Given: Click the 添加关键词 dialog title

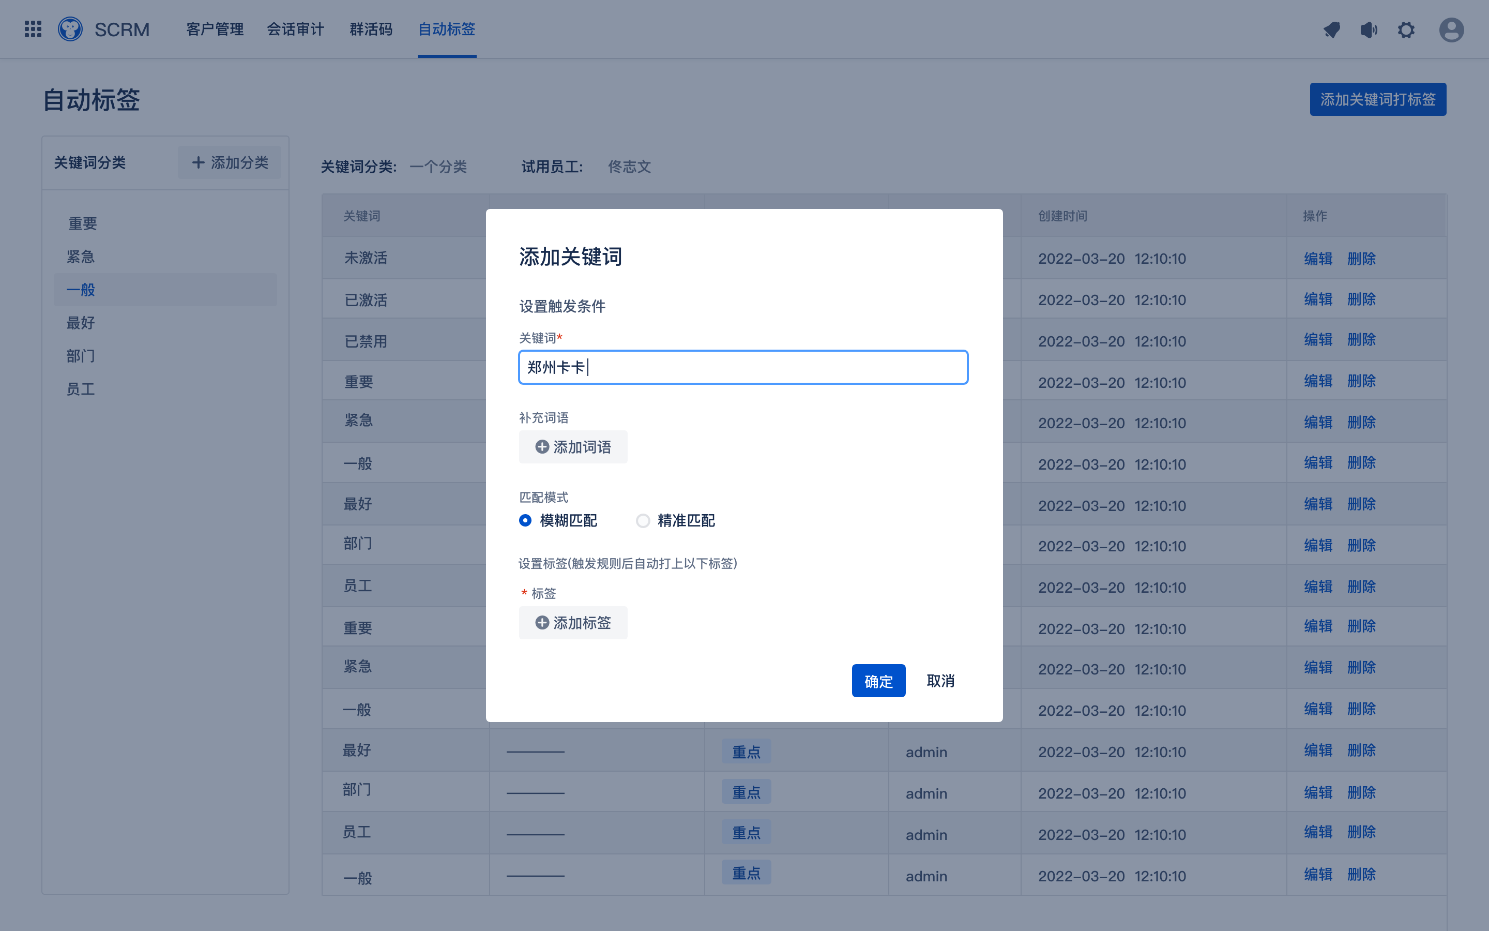Looking at the screenshot, I should 570,257.
